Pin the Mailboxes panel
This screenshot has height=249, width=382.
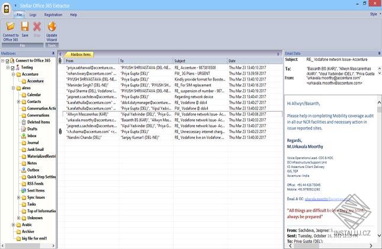point(53,53)
